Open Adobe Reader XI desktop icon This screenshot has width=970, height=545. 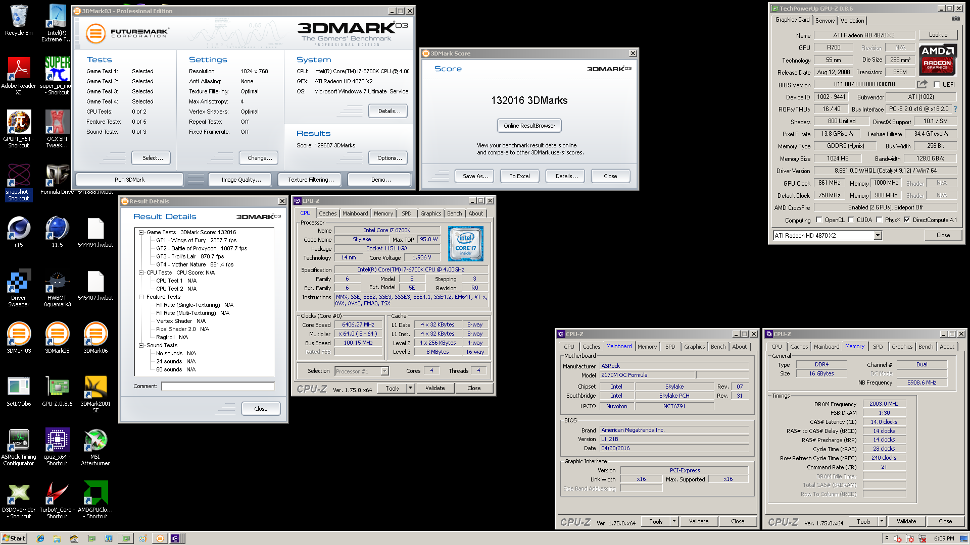[19, 75]
